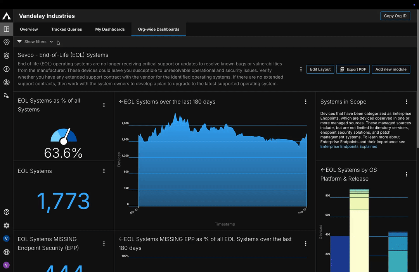Click the globe icon in the sidebar
The image size is (419, 272).
pyautogui.click(x=7, y=252)
